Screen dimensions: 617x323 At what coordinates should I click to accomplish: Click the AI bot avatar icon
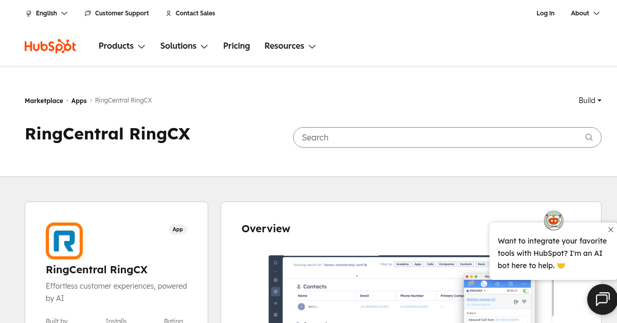(554, 220)
